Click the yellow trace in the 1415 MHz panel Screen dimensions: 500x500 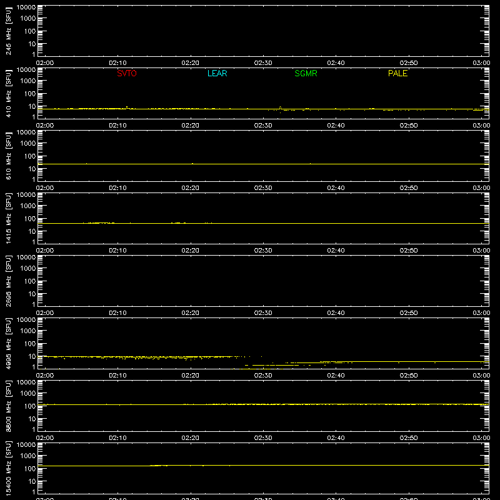click(x=263, y=223)
